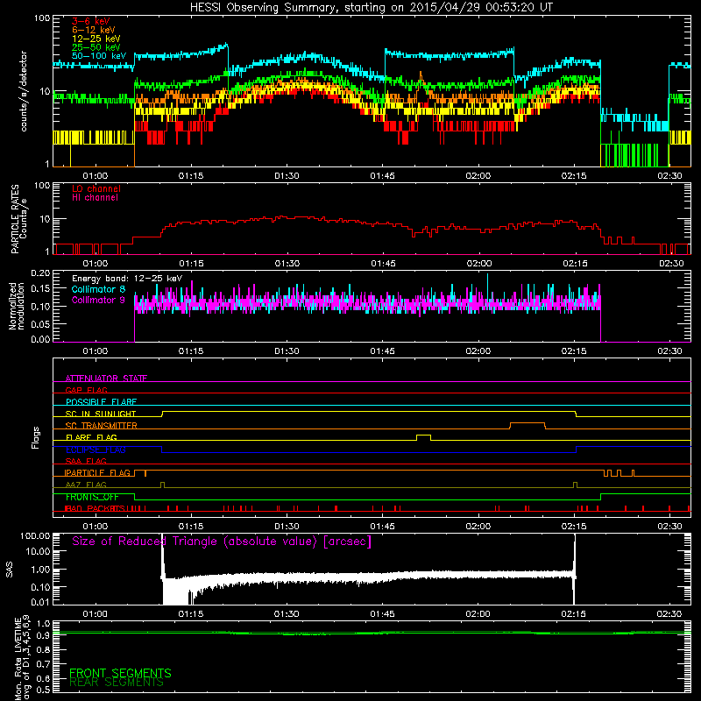This screenshot has height=701, width=701.
Task: Click 01:45 tick label under modulation plot
Action: (382, 351)
